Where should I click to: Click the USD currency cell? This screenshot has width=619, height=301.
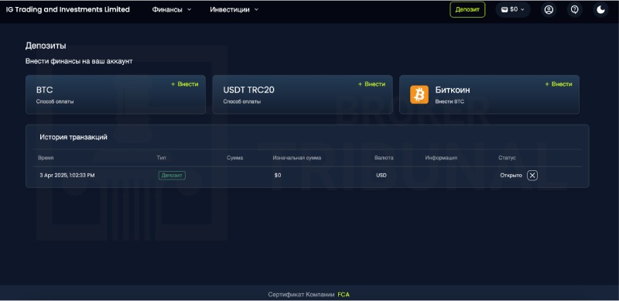(x=381, y=176)
